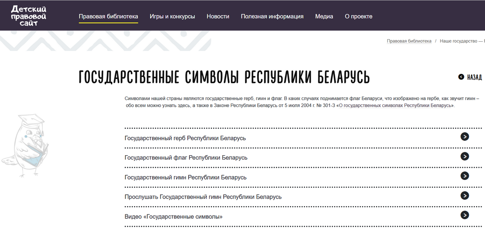Open Полезная информация in the navigation

[272, 17]
